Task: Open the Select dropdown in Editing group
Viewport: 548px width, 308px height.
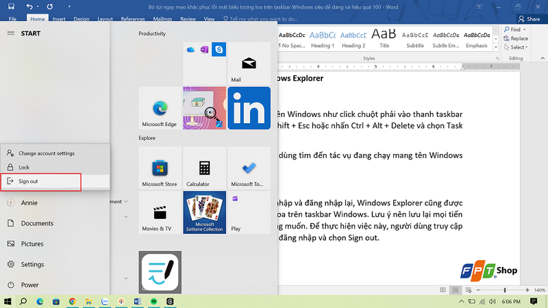Action: tap(516, 47)
